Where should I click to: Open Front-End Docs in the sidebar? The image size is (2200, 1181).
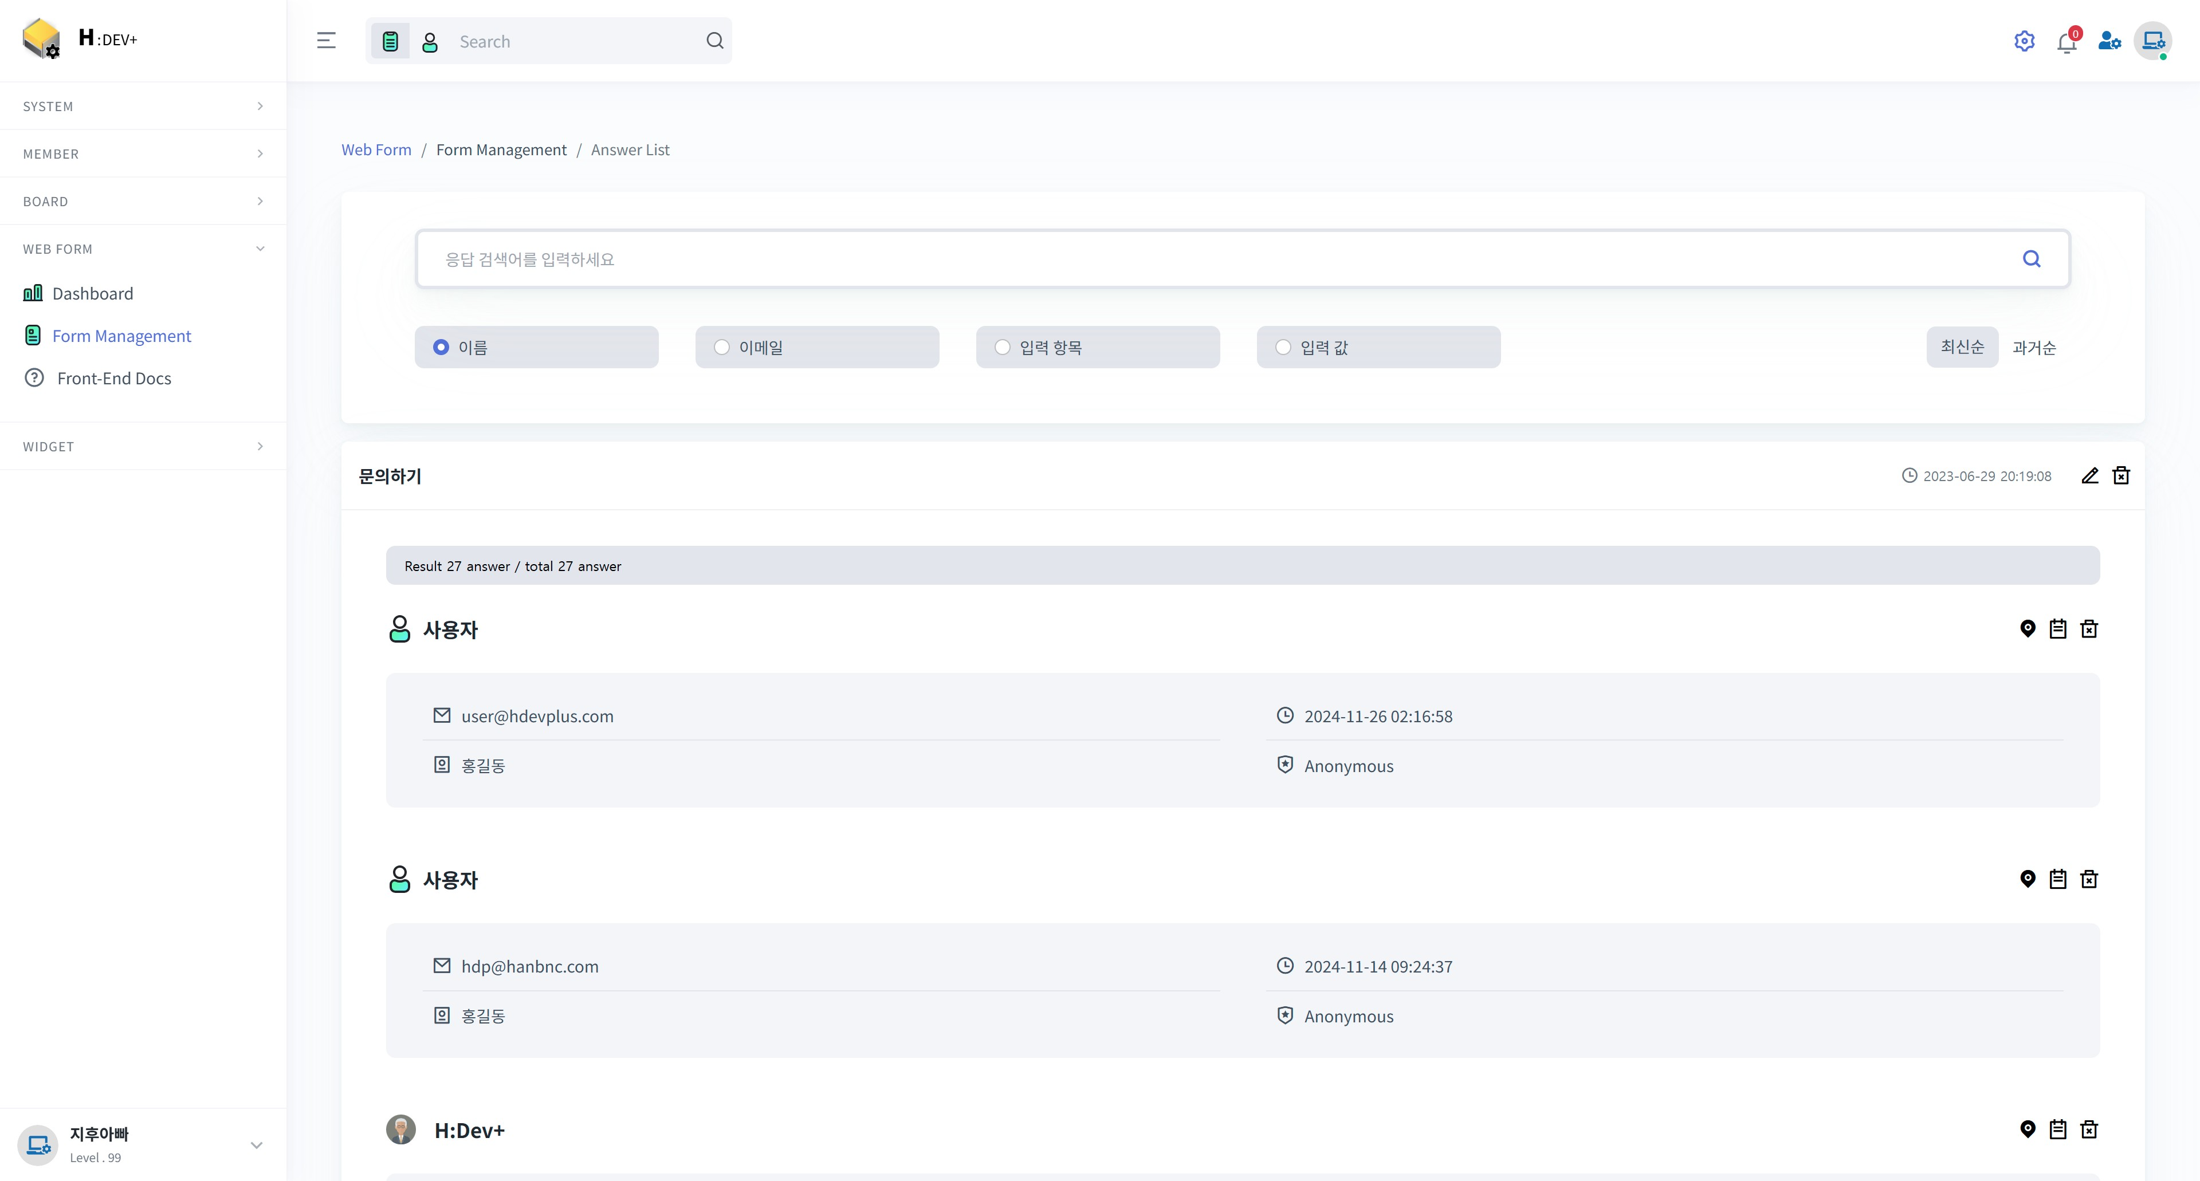pos(113,378)
